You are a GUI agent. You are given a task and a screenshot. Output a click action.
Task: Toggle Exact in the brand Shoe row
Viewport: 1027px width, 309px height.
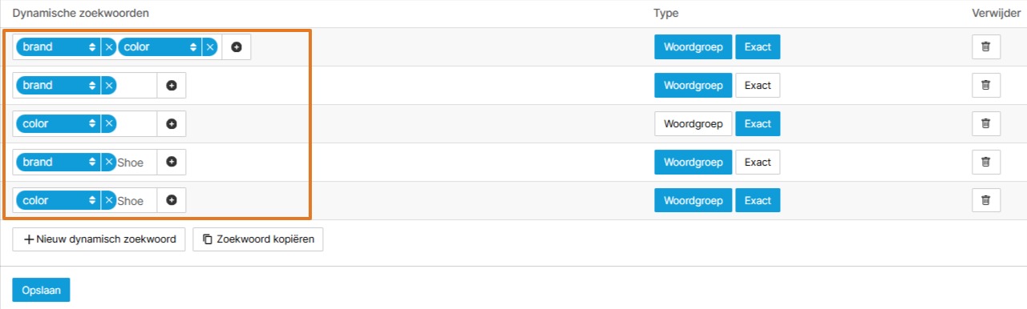758,163
